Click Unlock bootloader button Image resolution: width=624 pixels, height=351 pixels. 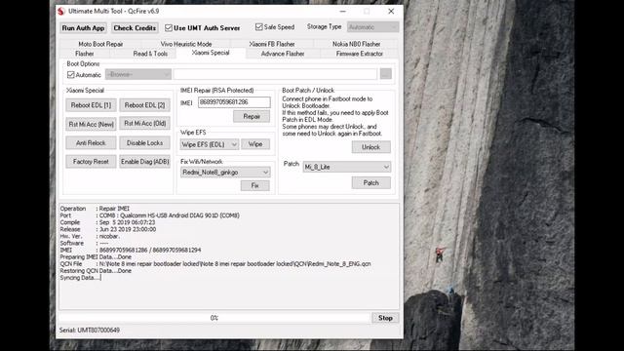[370, 147]
